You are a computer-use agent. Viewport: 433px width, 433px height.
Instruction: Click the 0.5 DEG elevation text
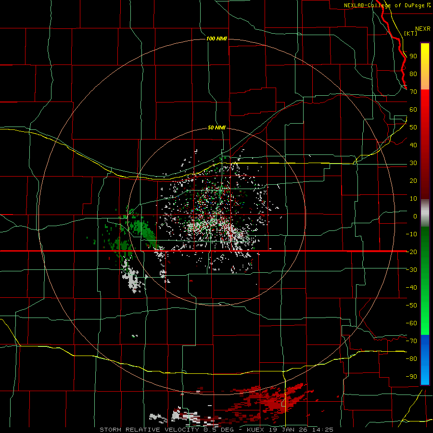219,430
